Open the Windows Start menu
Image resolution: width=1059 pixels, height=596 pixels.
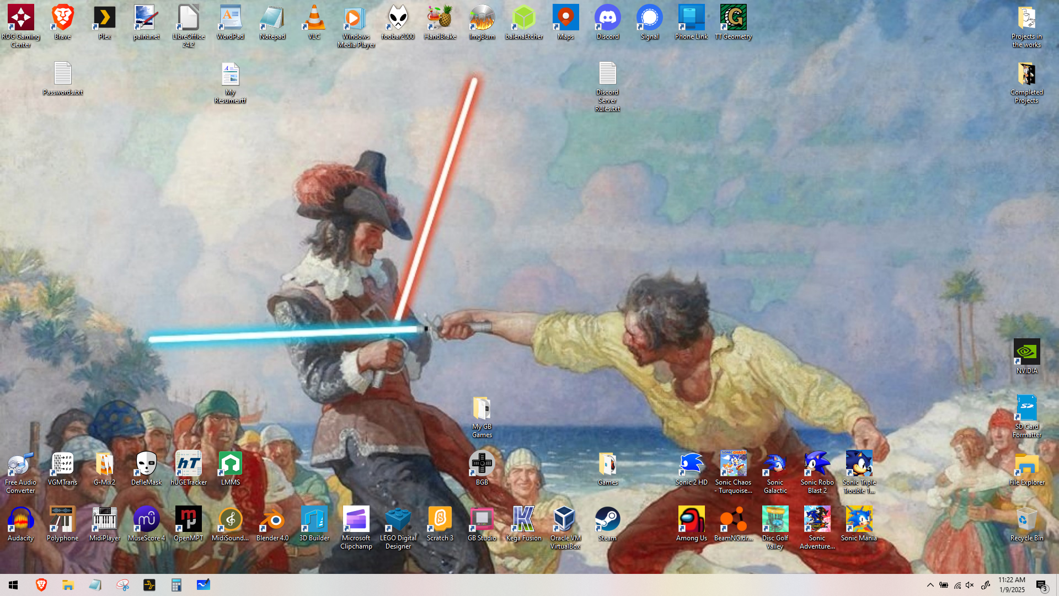(x=13, y=585)
